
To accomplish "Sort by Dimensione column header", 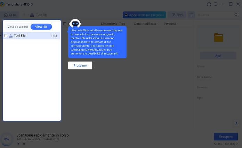I will tap(109, 24).
